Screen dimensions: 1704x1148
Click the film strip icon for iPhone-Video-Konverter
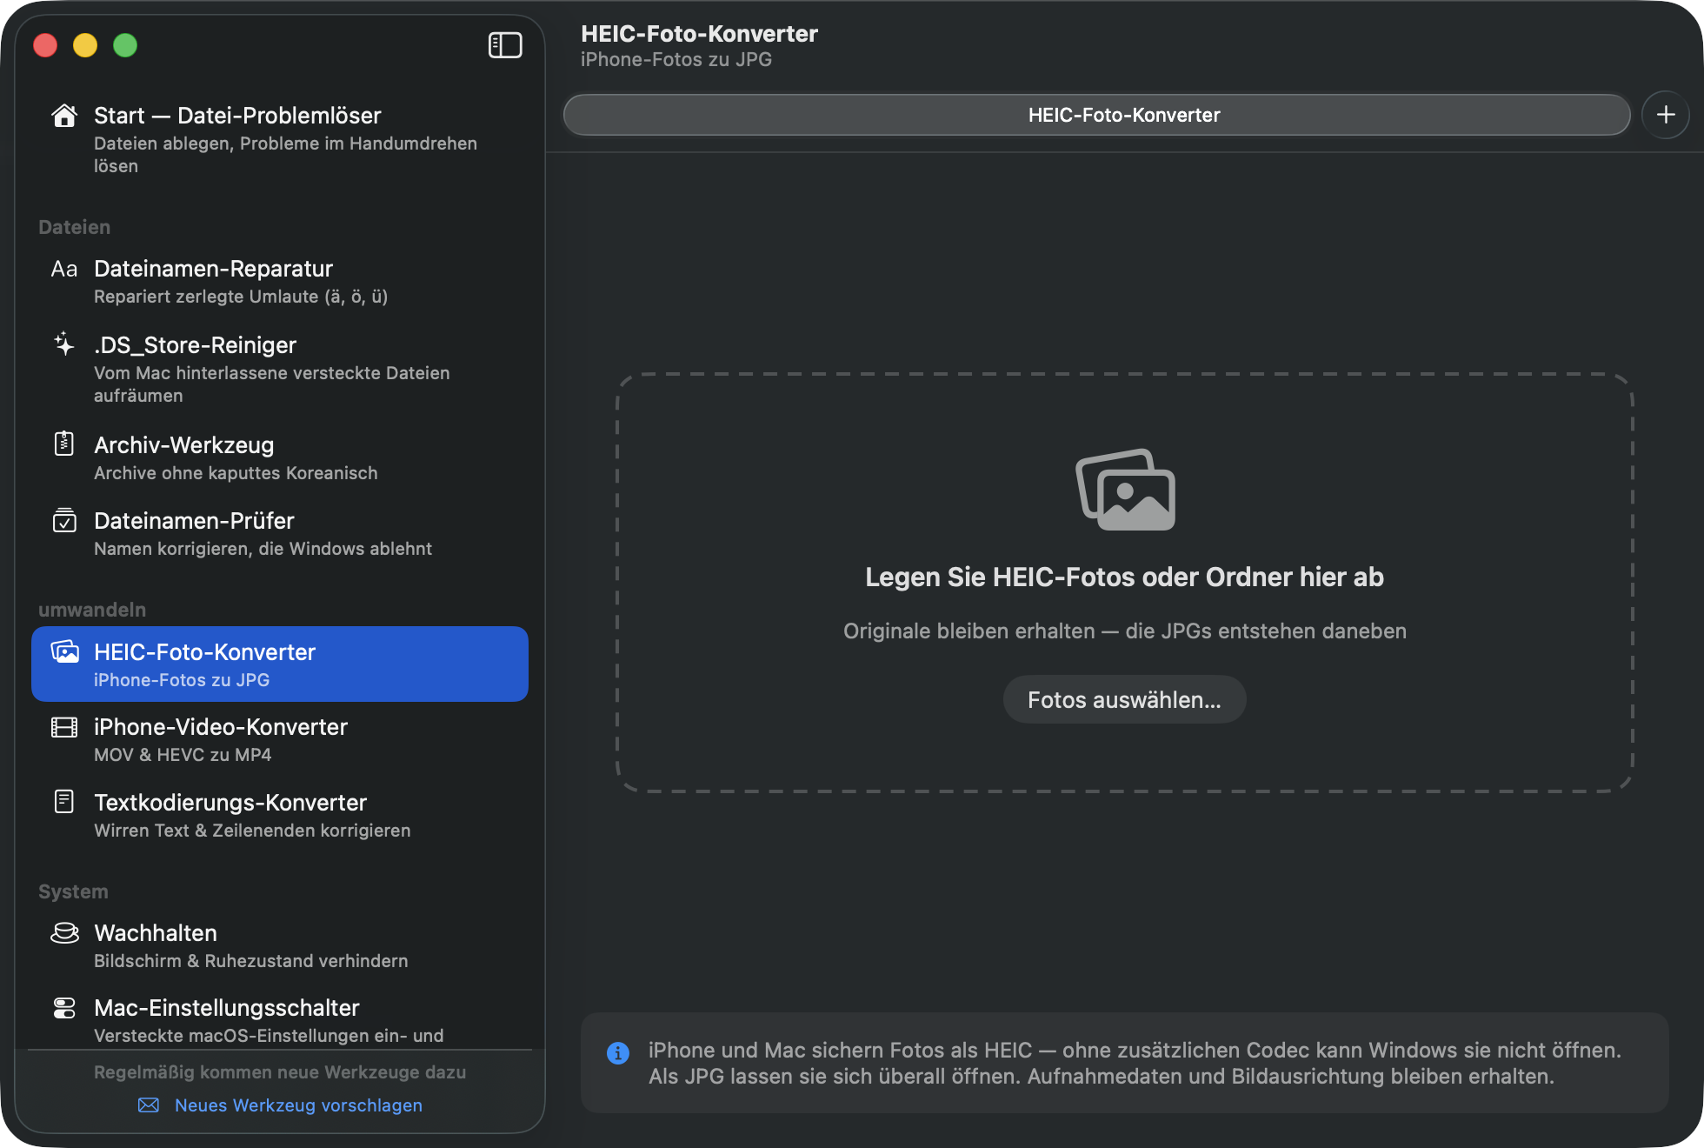coord(64,727)
